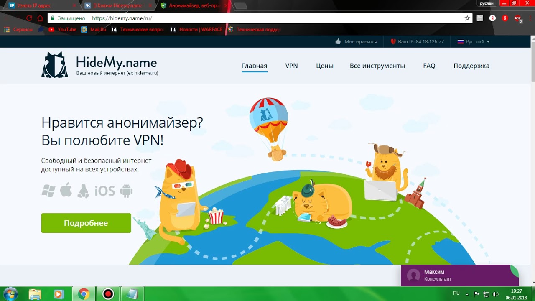Click the grey extension icon beside star

point(480,18)
